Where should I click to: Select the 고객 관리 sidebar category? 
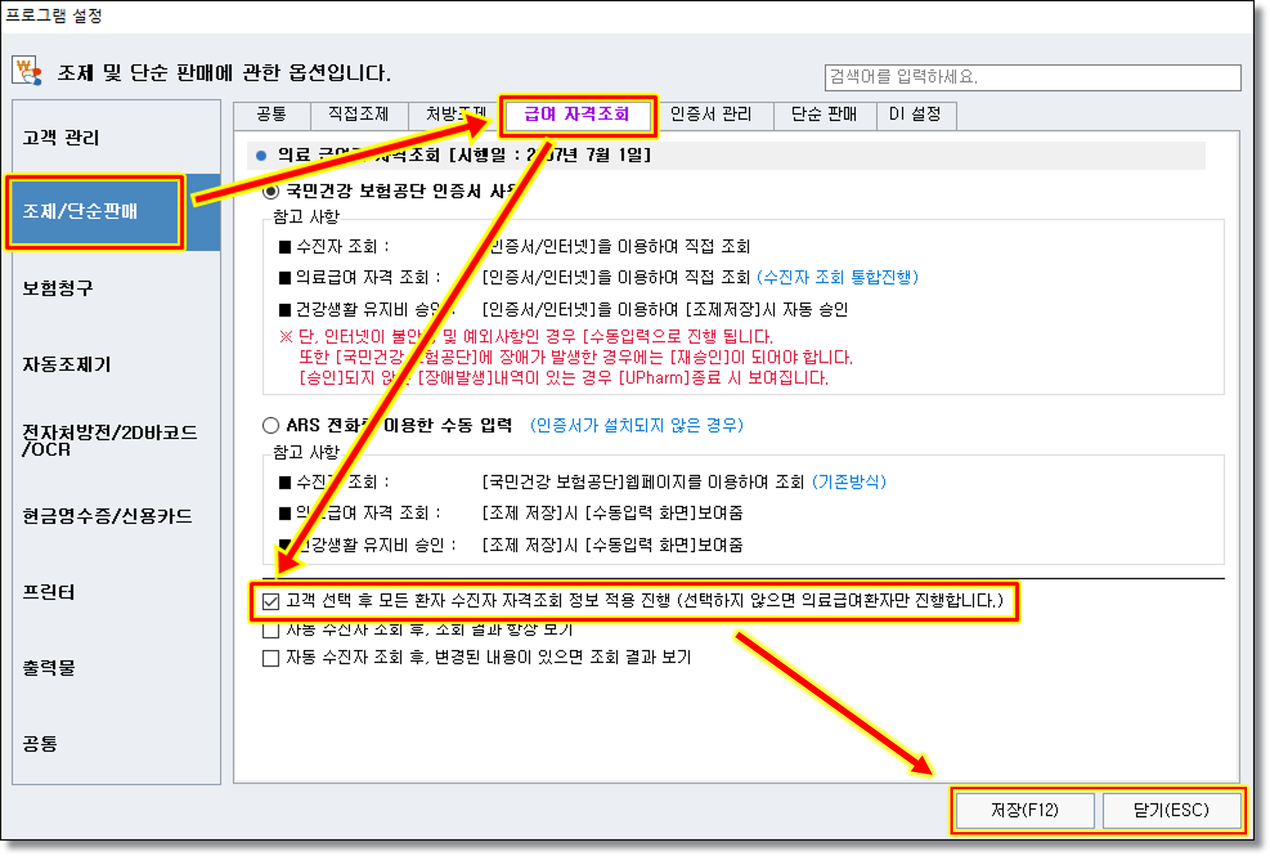click(x=61, y=138)
